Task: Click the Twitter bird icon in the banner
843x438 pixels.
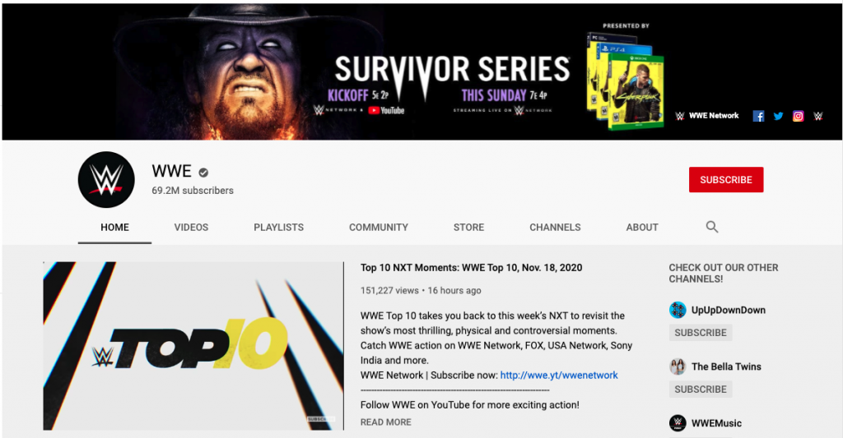Action: tap(778, 116)
